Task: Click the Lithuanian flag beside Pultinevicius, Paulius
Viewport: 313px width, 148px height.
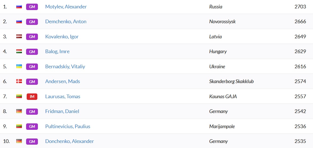Action: (19, 126)
